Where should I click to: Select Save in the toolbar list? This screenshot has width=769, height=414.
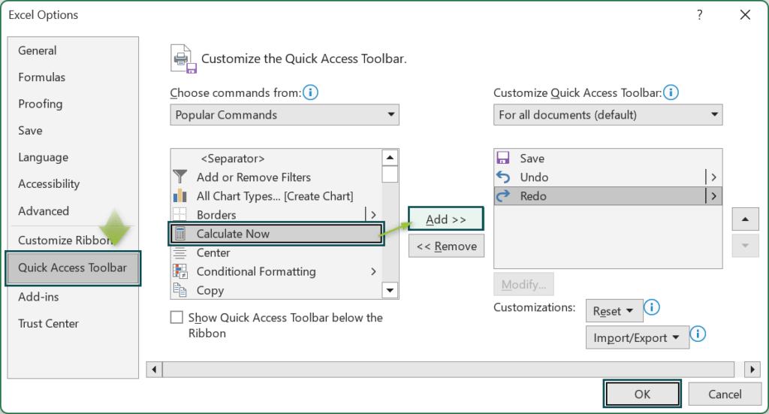608,158
